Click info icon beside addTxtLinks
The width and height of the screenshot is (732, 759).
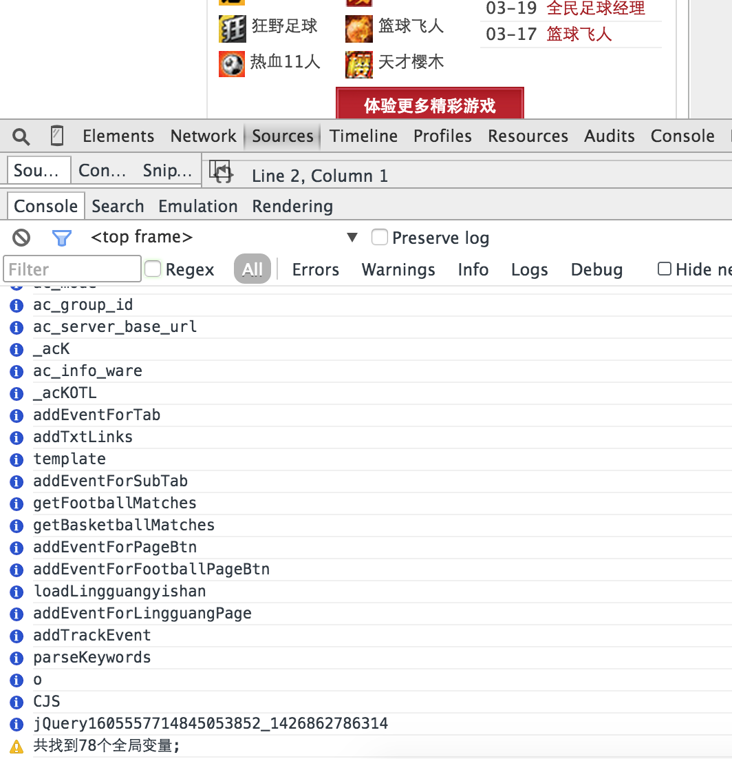pyautogui.click(x=17, y=437)
